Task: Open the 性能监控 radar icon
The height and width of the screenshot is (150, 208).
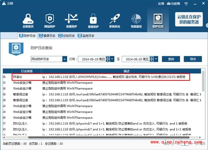Action: (136, 21)
